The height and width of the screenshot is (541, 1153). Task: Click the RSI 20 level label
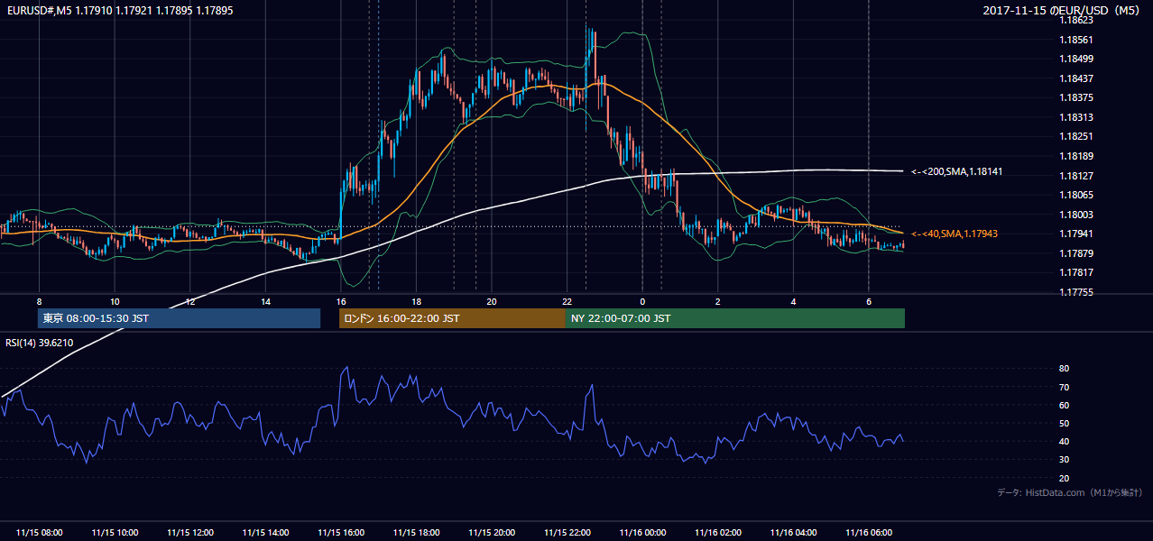pos(1064,478)
